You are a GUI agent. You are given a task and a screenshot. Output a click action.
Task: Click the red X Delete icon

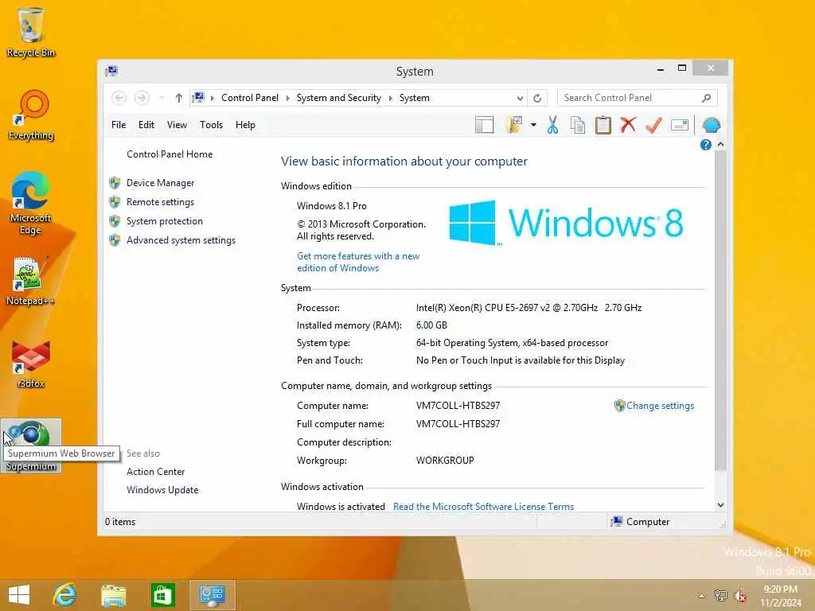point(628,125)
